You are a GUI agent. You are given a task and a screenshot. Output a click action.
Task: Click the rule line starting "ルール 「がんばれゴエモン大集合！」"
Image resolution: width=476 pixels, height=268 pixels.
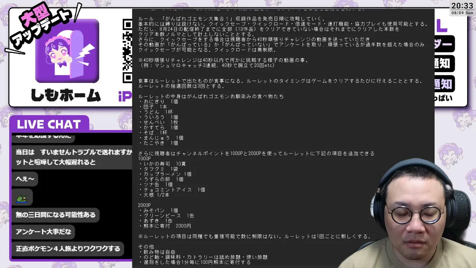[232, 19]
